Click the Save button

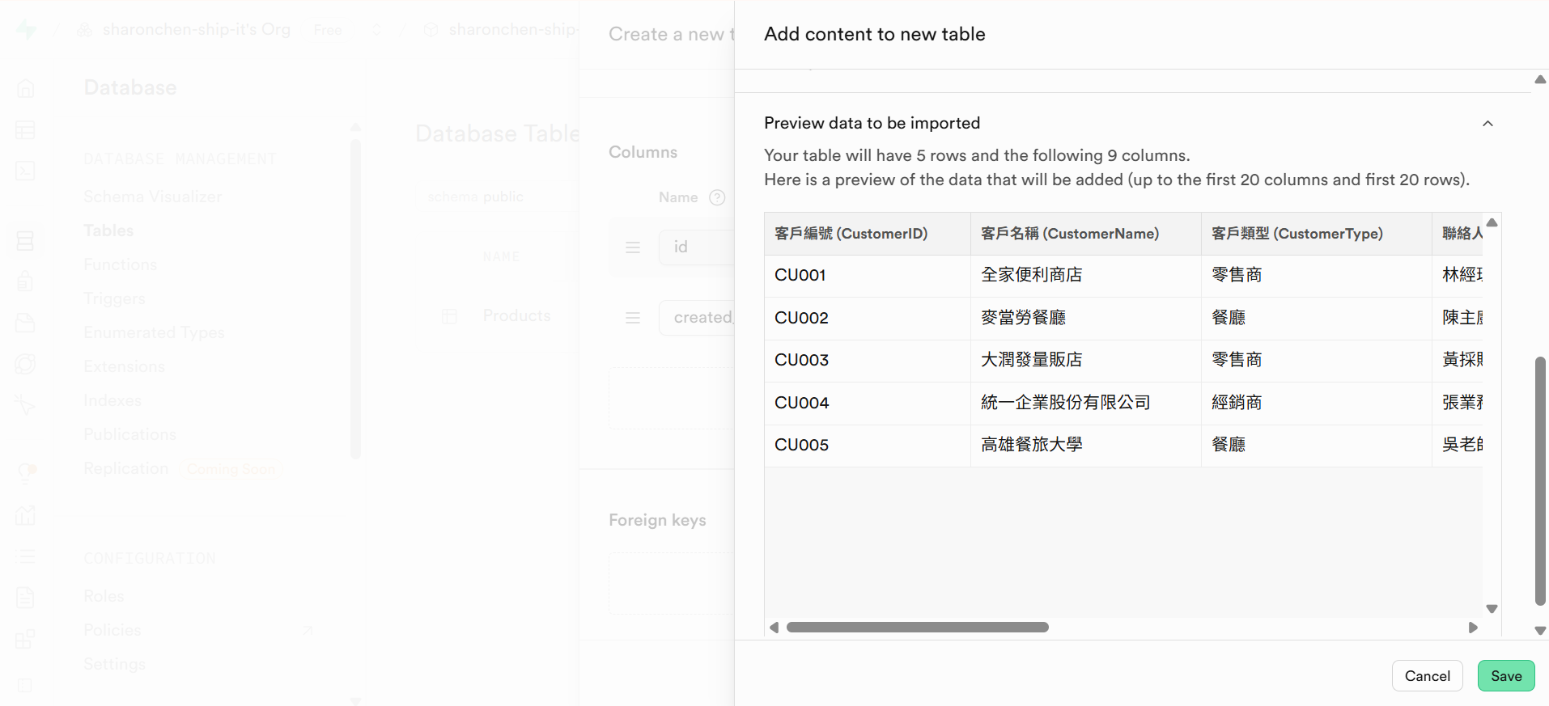click(x=1505, y=676)
